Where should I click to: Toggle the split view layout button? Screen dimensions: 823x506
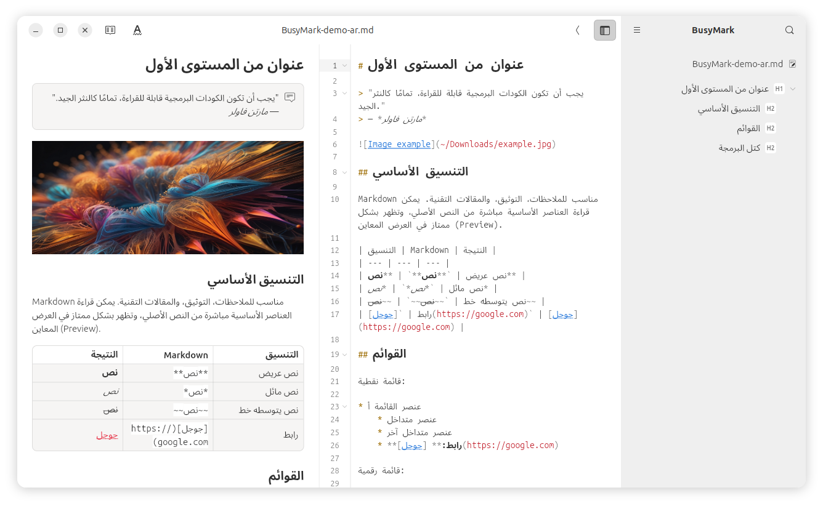click(604, 30)
